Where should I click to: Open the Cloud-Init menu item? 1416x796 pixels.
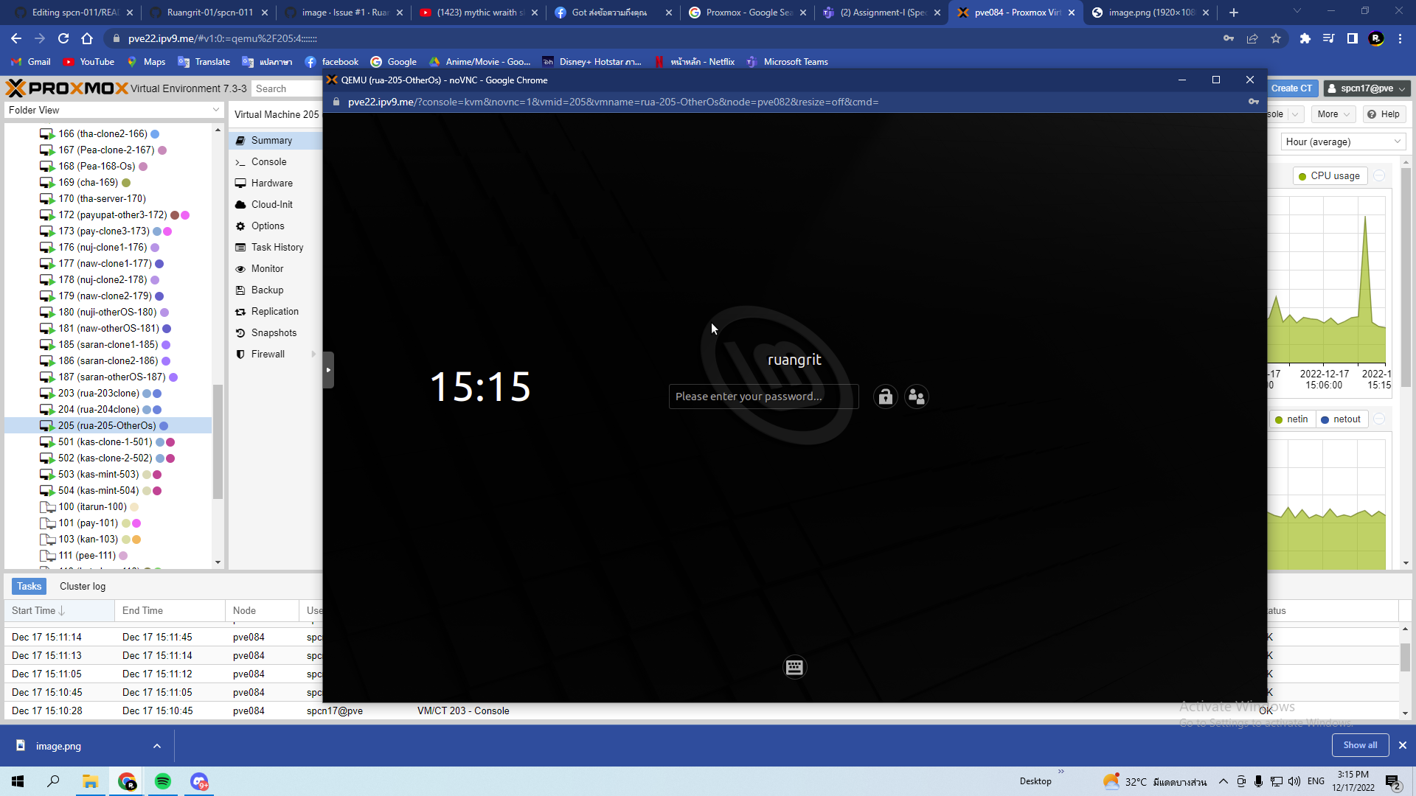pyautogui.click(x=275, y=204)
